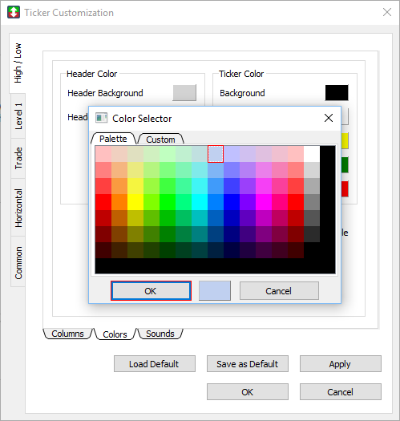This screenshot has width=400, height=421.
Task: Close the Color Selector dialog
Action: coord(329,118)
